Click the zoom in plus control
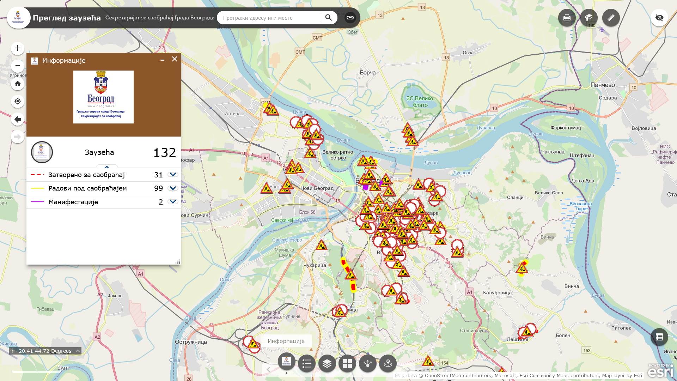The image size is (677, 381). point(17,48)
